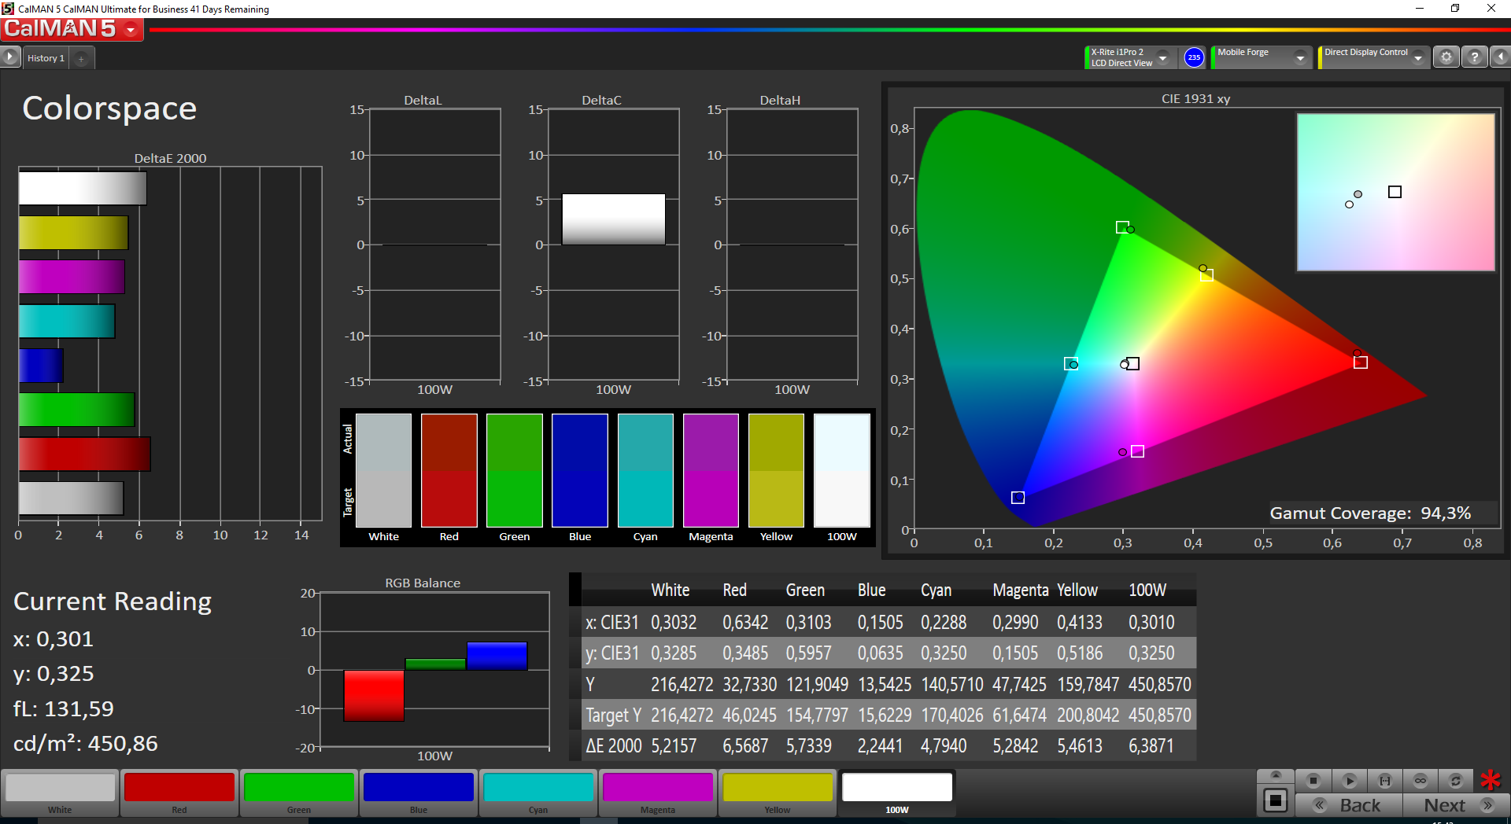The image size is (1511, 824).
Task: Click the CIE white point zoom inset
Action: tap(1395, 193)
